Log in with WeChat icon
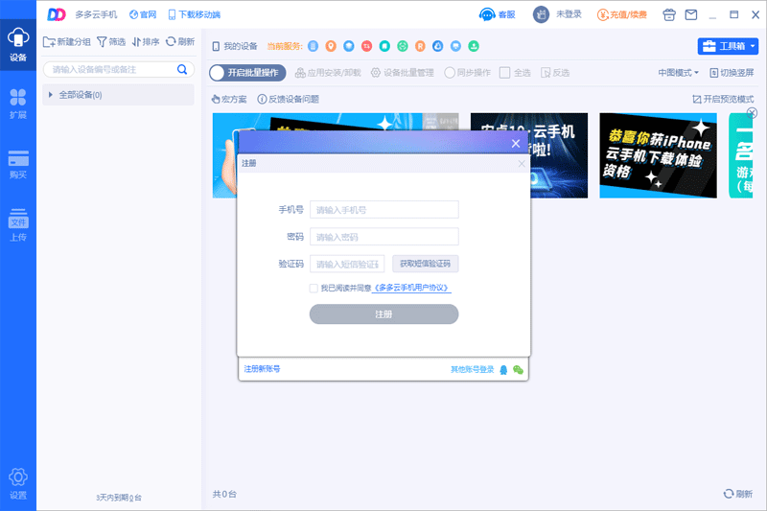Screen dimensions: 767x511 (519, 369)
